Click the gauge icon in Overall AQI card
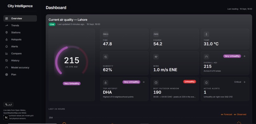The height and width of the screenshot is (124, 256). pyautogui.click(x=206, y=57)
